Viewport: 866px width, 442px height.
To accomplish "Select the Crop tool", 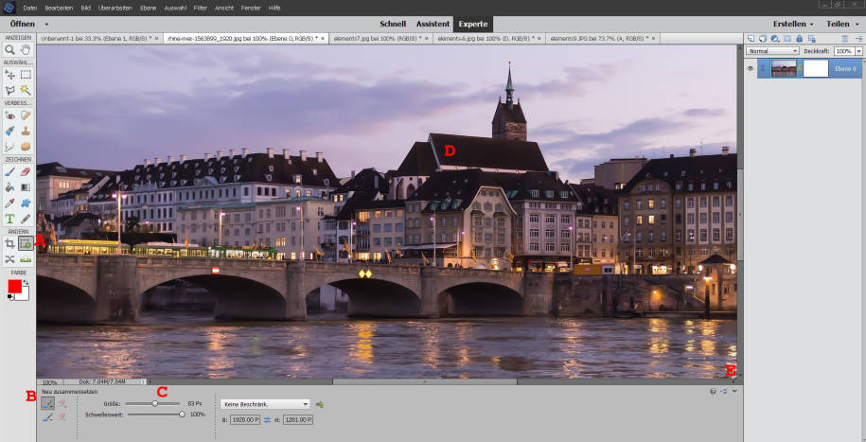I will coord(9,243).
